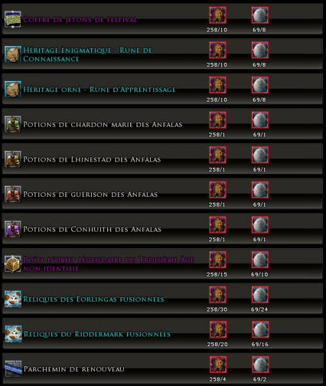Click Reliques du Riddermark fusionnées icon
The height and width of the screenshot is (386, 326).
pos(13,334)
